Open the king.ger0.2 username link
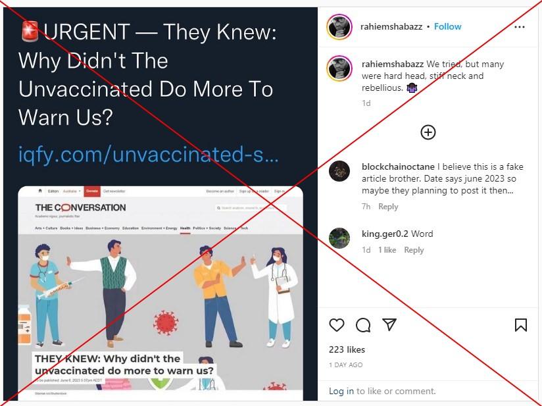The width and height of the screenshot is (542, 406). point(385,234)
